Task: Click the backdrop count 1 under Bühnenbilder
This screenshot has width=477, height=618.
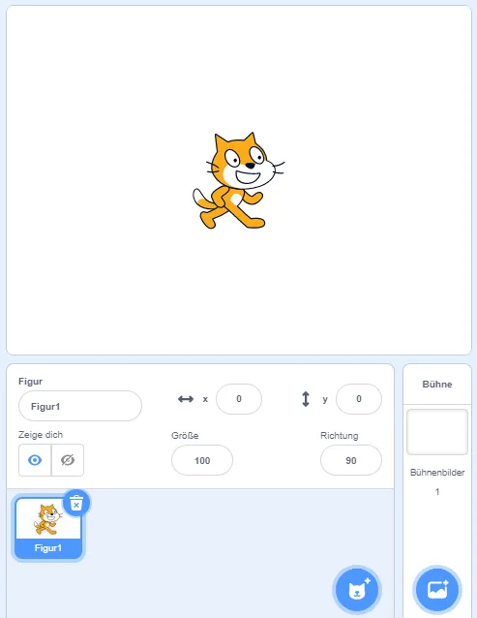Action: pyautogui.click(x=437, y=492)
